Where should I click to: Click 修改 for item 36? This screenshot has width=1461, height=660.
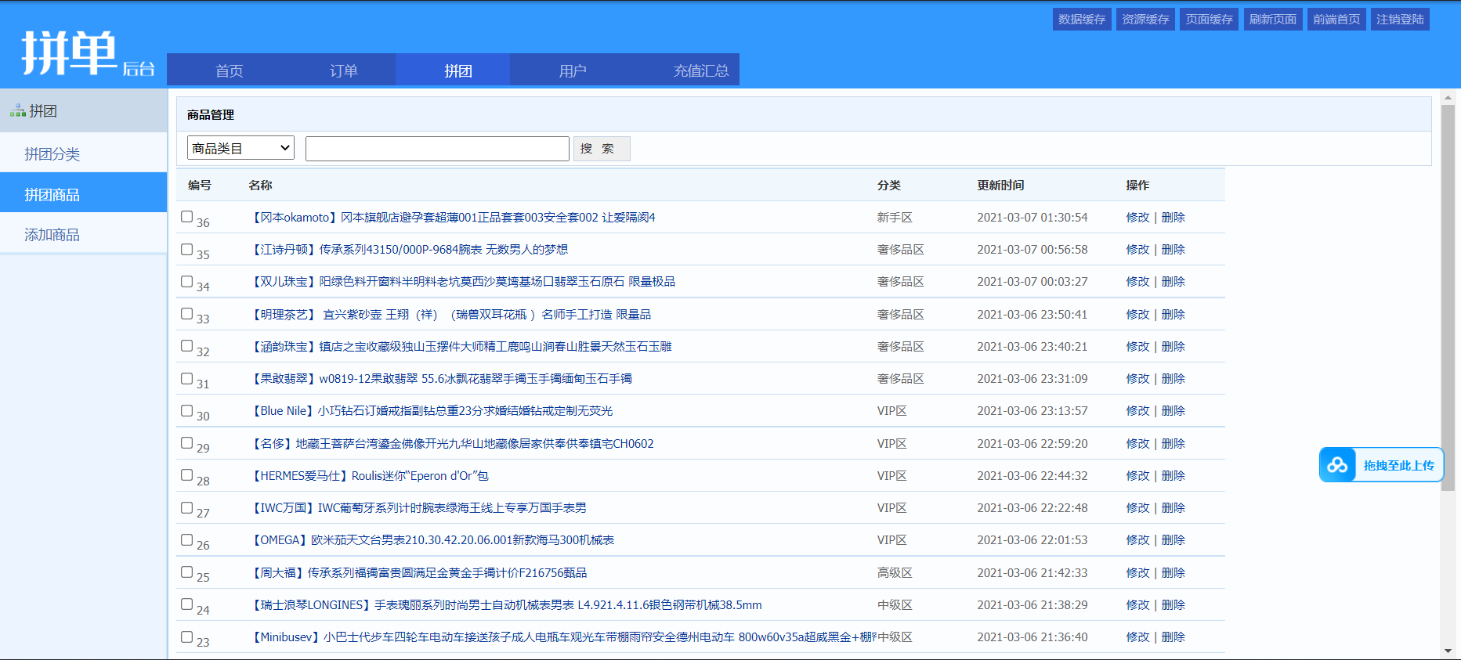(x=1137, y=217)
